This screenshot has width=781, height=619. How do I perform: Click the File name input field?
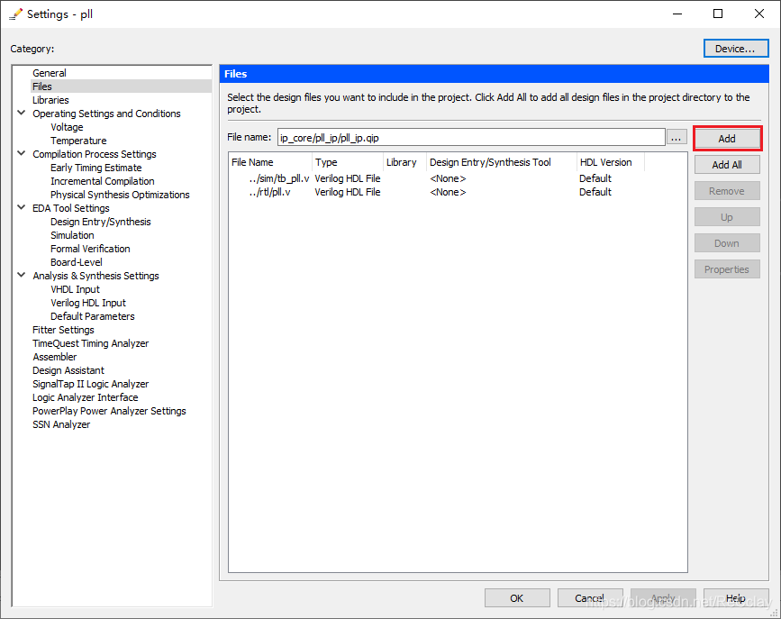471,137
